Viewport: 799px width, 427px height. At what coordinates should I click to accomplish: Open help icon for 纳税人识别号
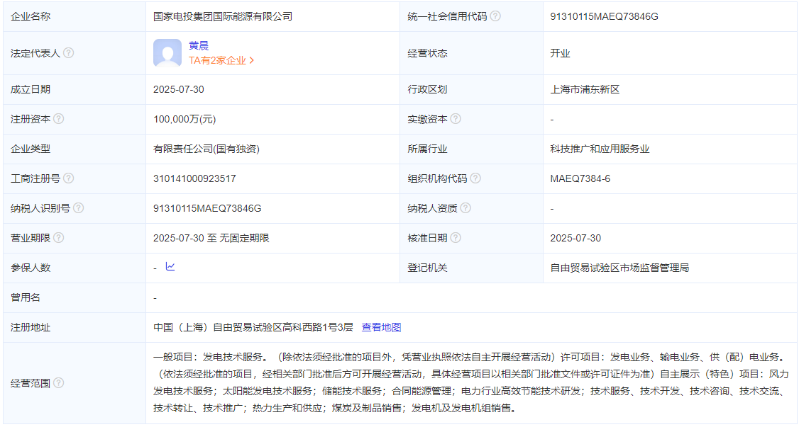pos(79,208)
